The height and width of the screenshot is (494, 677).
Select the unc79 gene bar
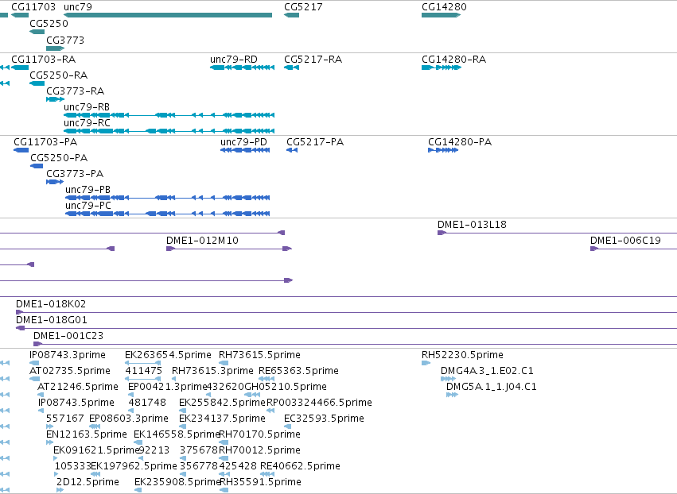(168, 15)
